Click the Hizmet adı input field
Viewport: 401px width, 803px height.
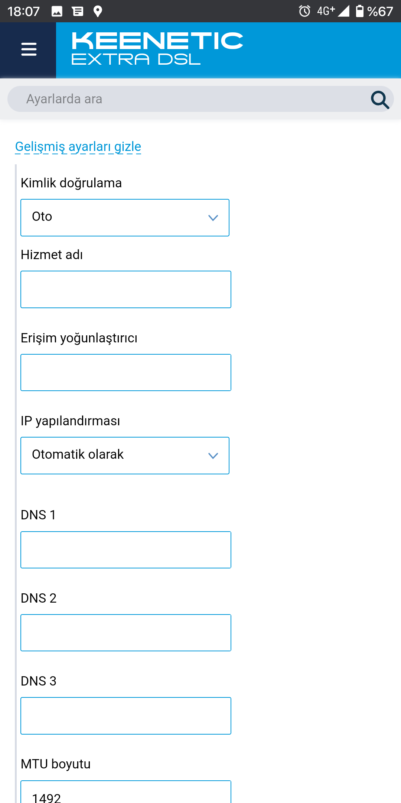[x=126, y=289]
